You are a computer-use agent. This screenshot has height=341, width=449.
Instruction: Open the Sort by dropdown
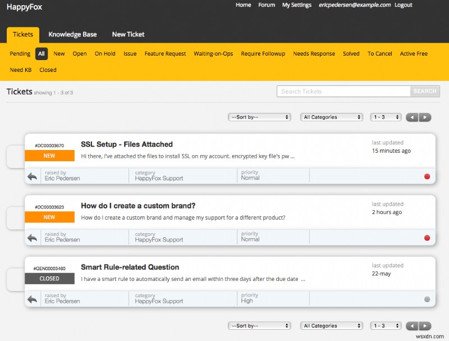coord(259,117)
